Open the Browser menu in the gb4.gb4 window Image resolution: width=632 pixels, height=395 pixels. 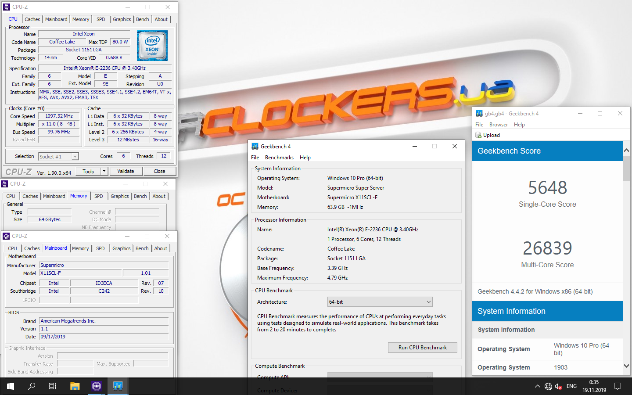point(499,125)
